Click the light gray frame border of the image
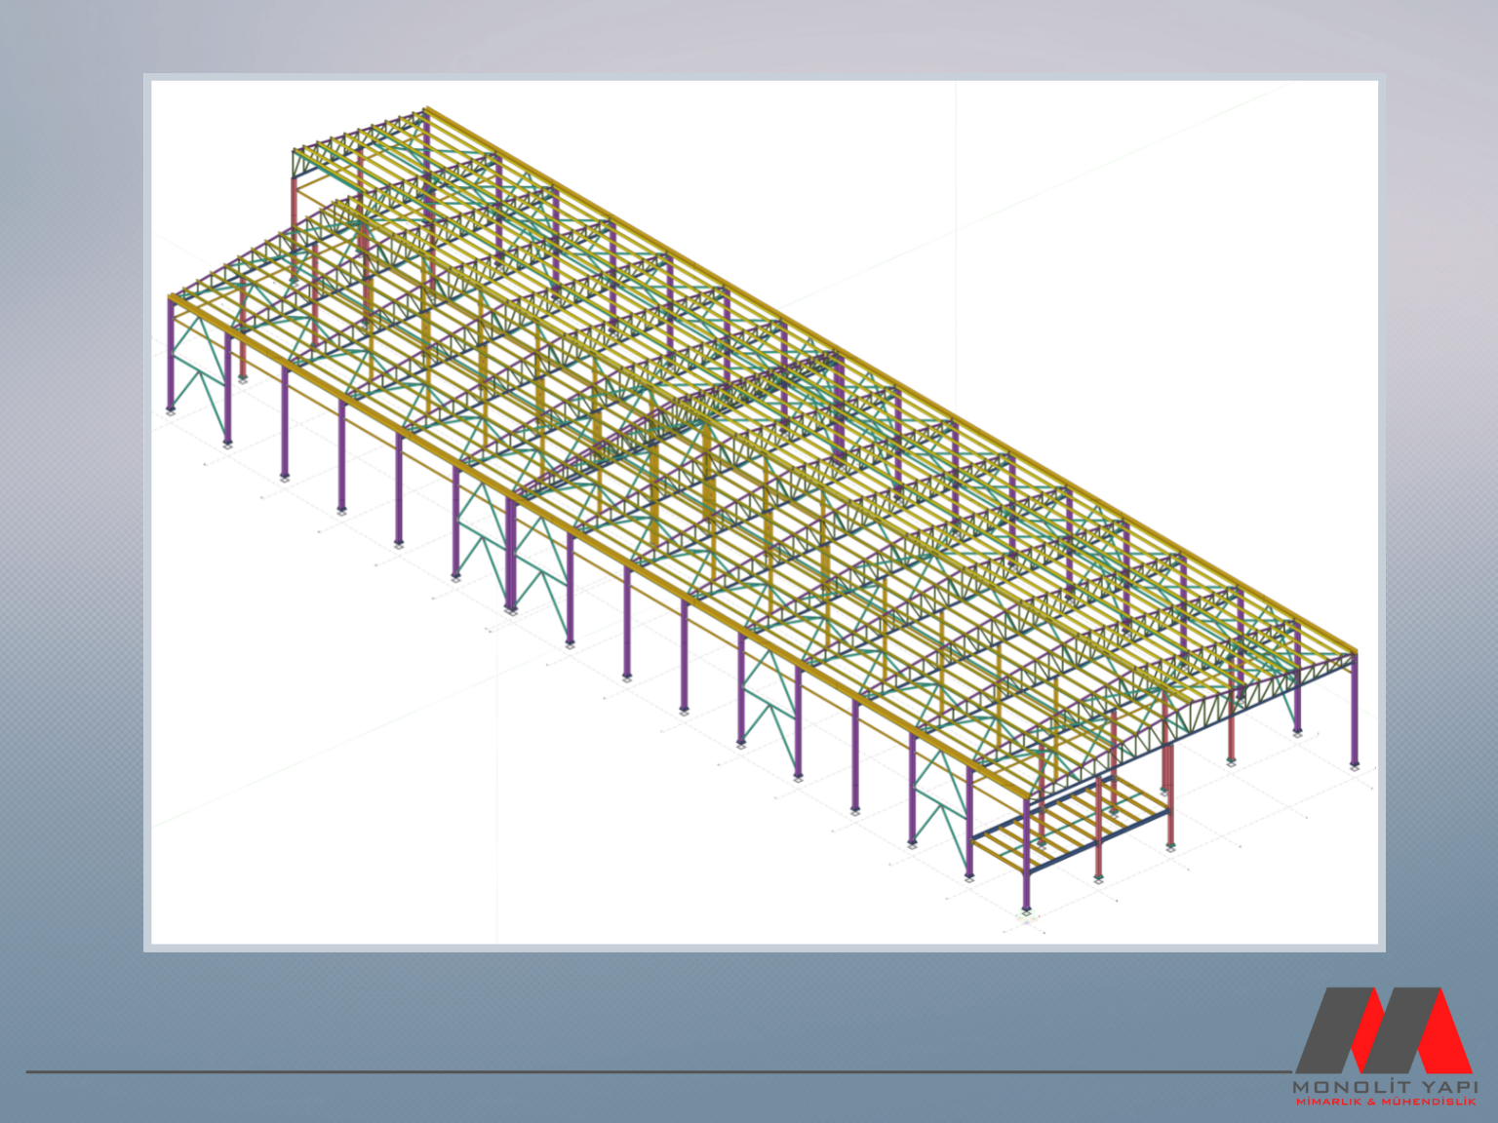 coord(147,487)
